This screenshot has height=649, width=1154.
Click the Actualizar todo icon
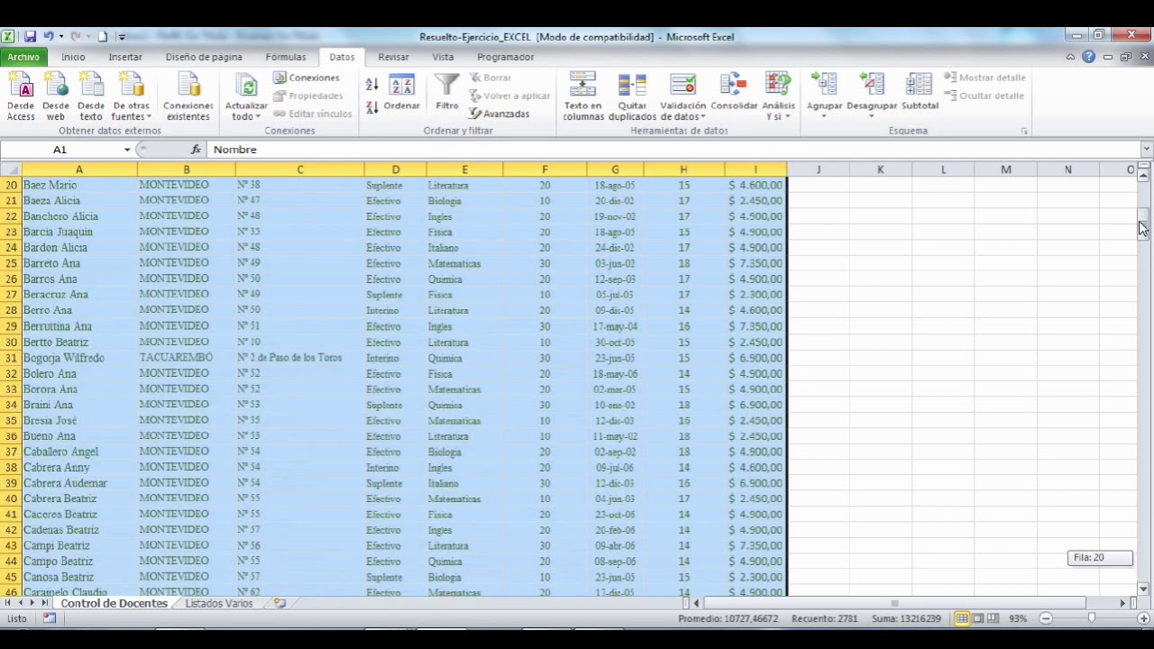246,87
